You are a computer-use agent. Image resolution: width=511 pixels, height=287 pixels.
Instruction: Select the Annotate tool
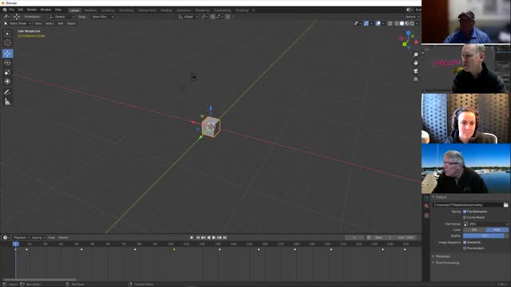[x=7, y=92]
